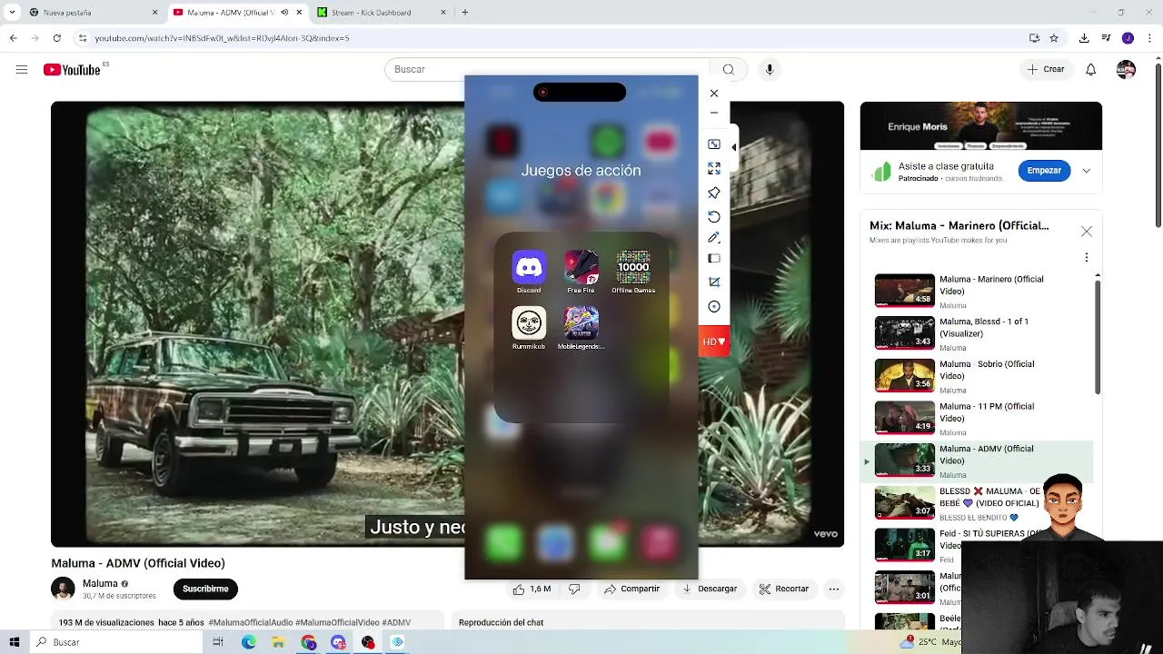Collapse the mirror toolbar with the arrow
This screenshot has height=654, width=1163.
point(734,147)
